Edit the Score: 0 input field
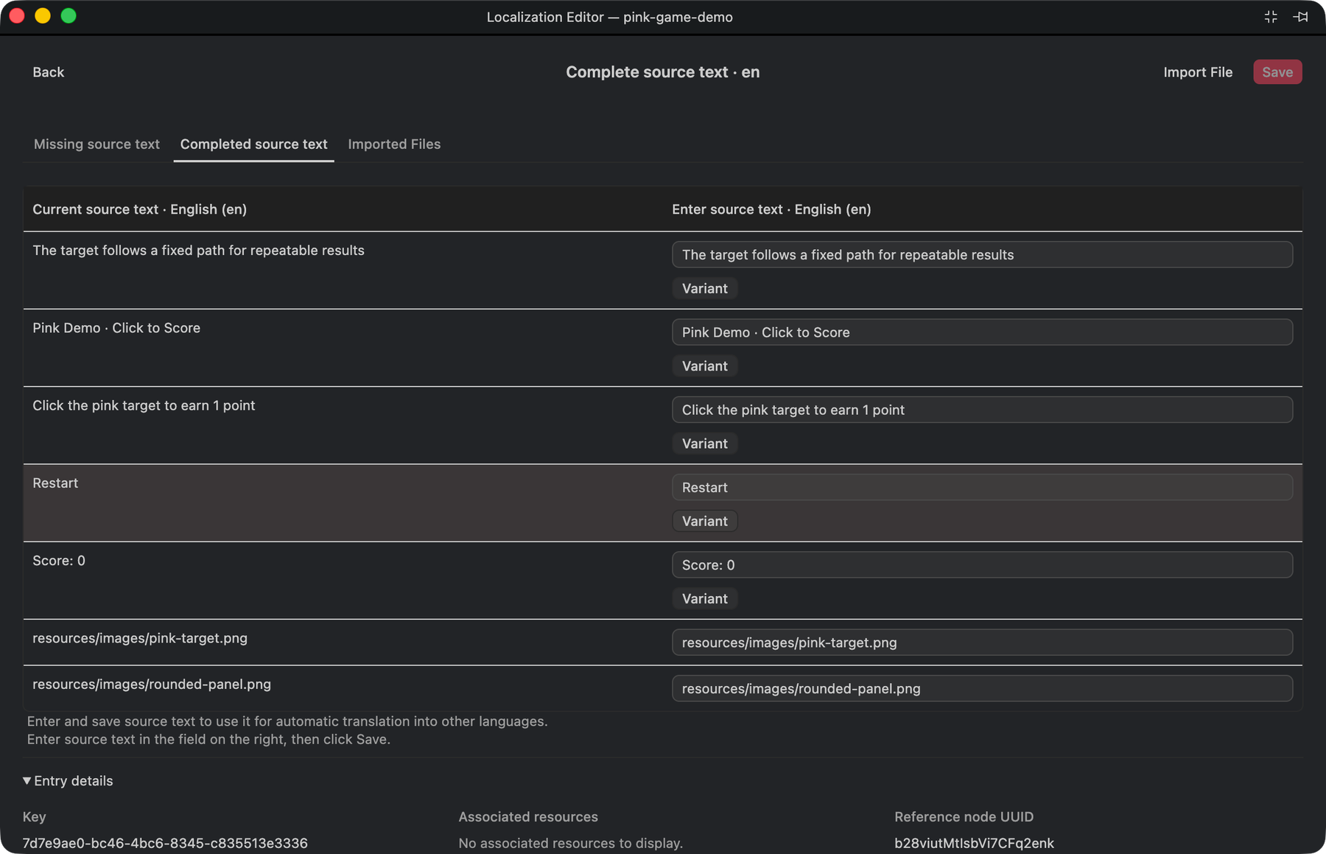This screenshot has height=854, width=1326. pyautogui.click(x=982, y=565)
